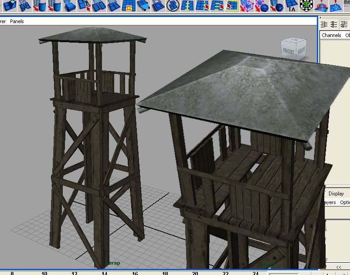Toggle the Channel Box/Layer Editor icon
350x275 pixels.
(x=344, y=24)
